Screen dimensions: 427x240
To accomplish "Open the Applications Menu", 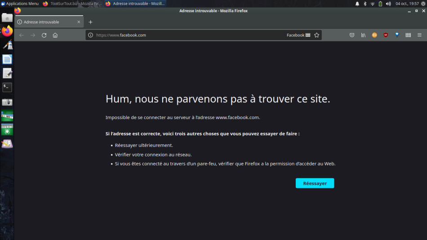I will pyautogui.click(x=20, y=4).
